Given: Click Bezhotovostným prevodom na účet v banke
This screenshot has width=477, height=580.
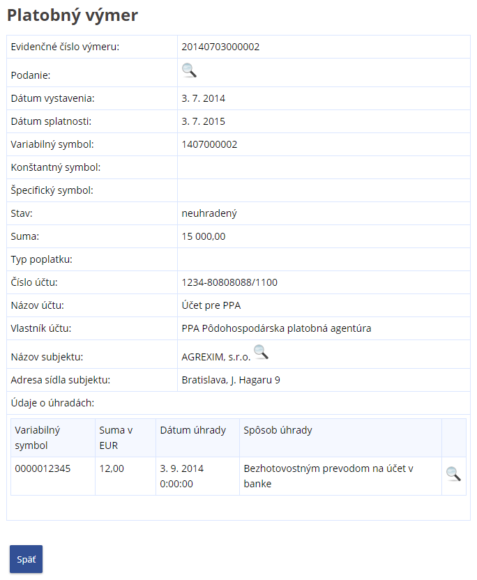Looking at the screenshot, I should pos(328,476).
